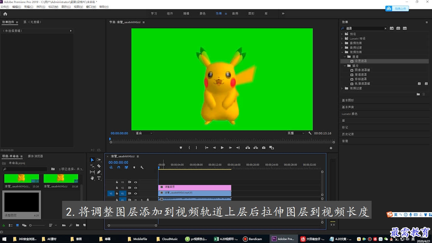The height and width of the screenshot is (243, 432).
Task: Toggle V2 track visibility eye
Action: pos(136,188)
